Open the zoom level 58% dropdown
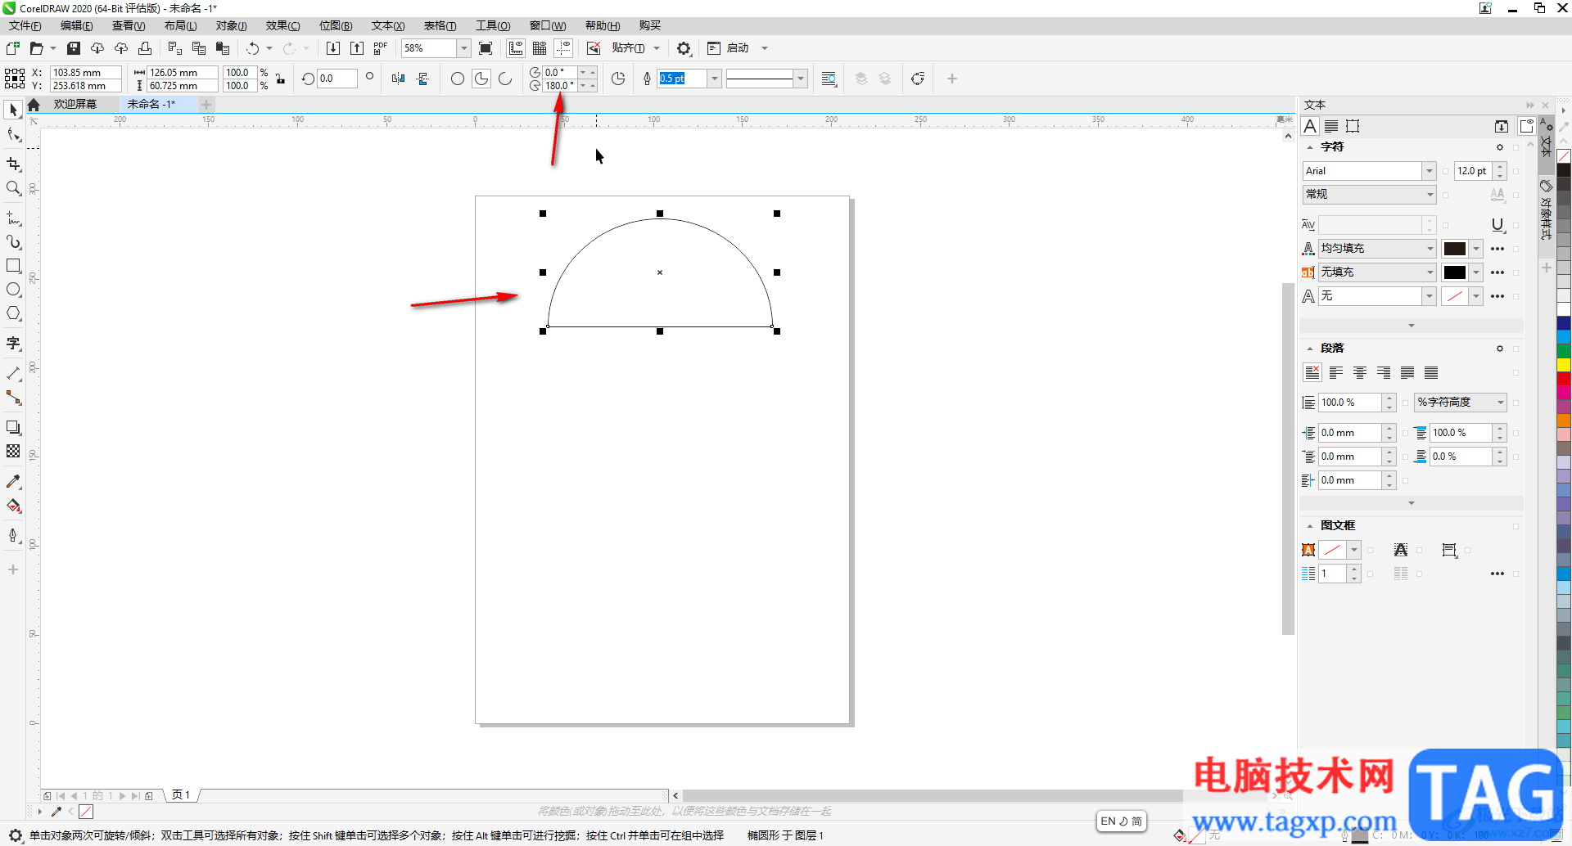1572x846 pixels. tap(464, 48)
